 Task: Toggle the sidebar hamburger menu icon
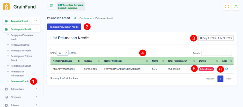[x=51, y=6]
